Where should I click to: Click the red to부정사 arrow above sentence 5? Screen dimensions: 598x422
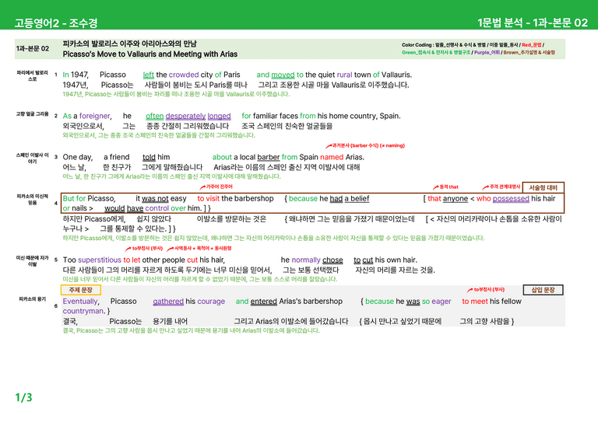(128, 249)
